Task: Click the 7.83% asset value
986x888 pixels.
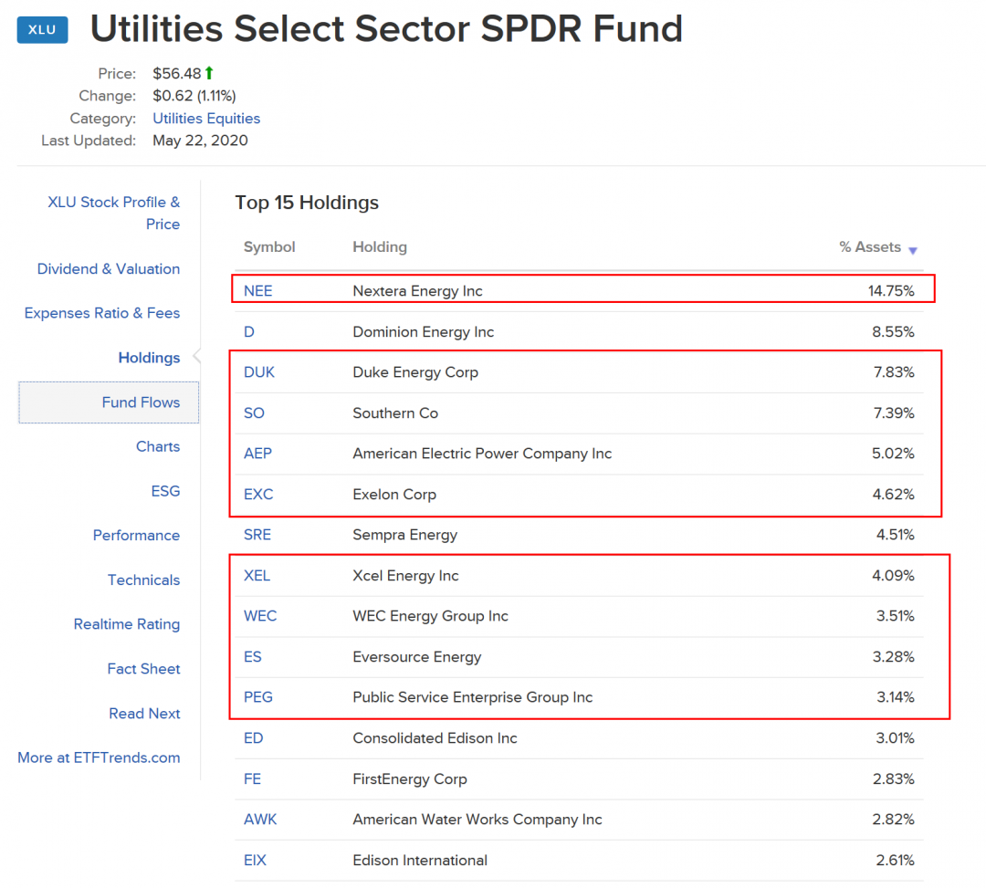Action: (894, 372)
